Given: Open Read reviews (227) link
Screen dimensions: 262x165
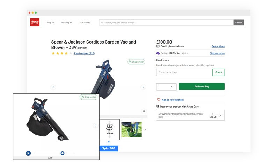Looking at the screenshot, I should coord(85,53).
